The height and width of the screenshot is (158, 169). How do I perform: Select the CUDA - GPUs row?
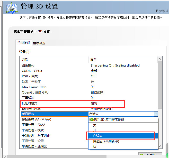[x=88, y=71]
